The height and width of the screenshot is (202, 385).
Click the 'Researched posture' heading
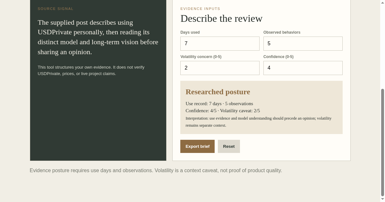tap(218, 92)
